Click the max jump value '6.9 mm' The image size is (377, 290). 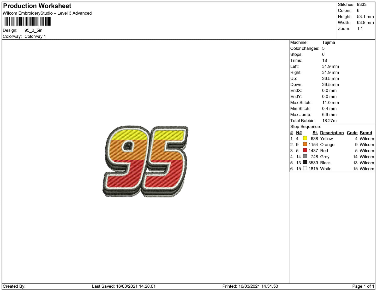pyautogui.click(x=329, y=114)
